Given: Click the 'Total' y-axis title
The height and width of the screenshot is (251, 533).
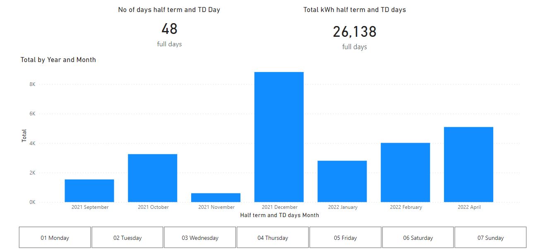Looking at the screenshot, I should point(24,136).
